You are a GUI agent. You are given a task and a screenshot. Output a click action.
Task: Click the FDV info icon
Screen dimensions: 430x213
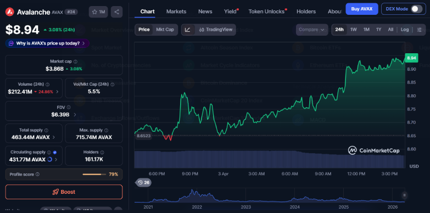(69, 107)
